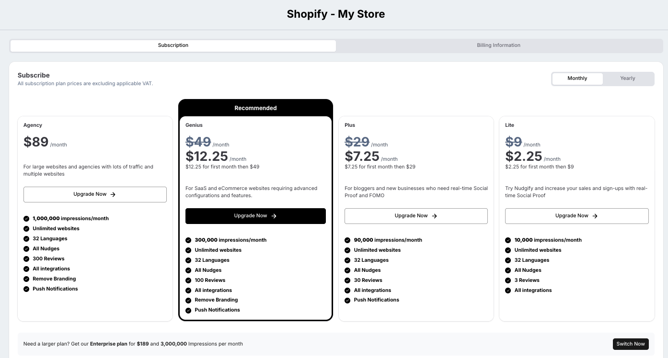The image size is (668, 358).
Task: Click checkmark beside 10,000 impressions/month
Action: [508, 240]
